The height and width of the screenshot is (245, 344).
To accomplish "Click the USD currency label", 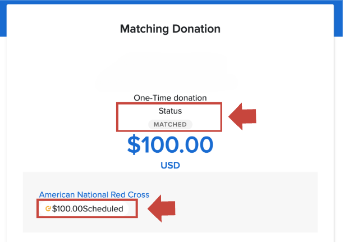I will (x=170, y=166).
